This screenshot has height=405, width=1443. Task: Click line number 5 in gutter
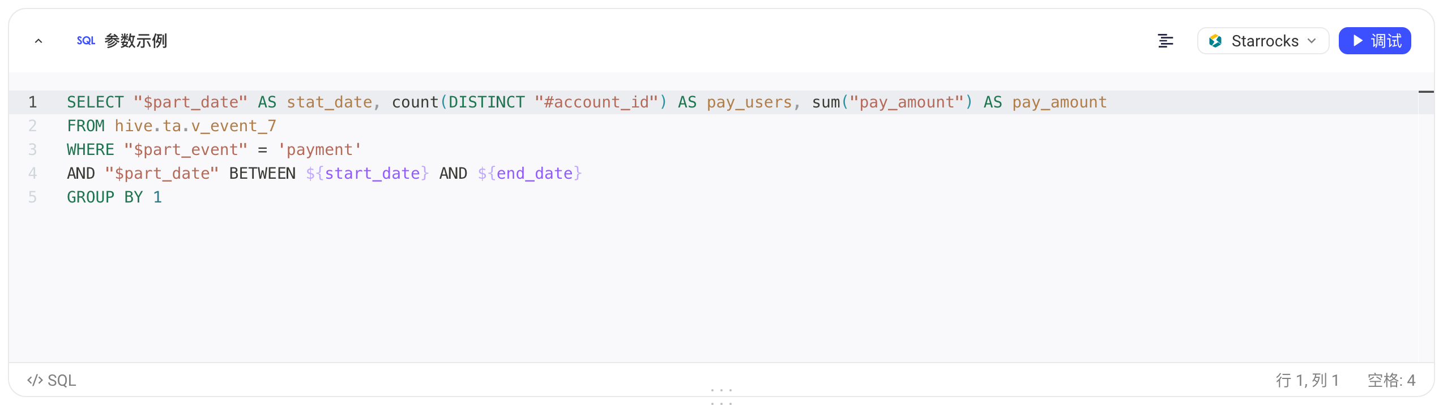tap(32, 197)
